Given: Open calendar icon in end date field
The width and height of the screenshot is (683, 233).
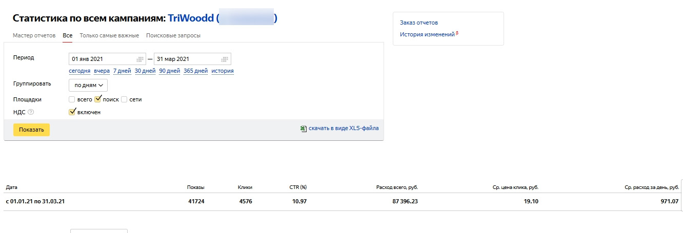Looking at the screenshot, I should pos(225,59).
